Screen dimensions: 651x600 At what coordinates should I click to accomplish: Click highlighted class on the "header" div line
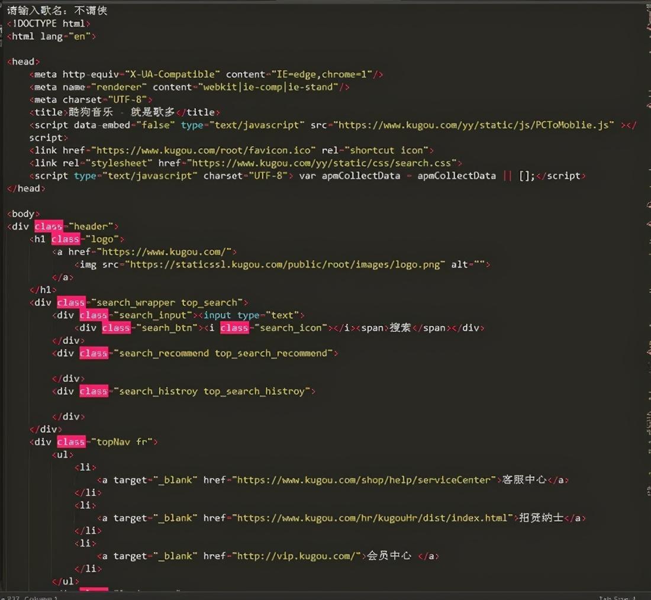(49, 226)
